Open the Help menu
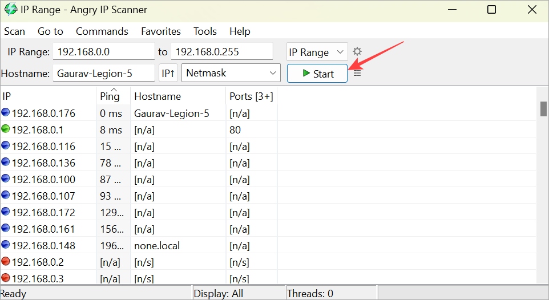This screenshot has width=549, height=300. [x=240, y=31]
